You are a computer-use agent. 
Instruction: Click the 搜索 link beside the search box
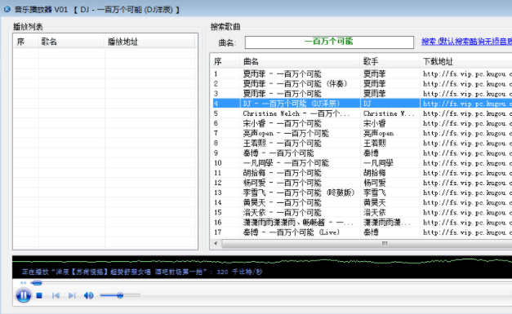(466, 42)
